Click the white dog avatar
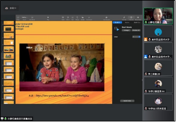The height and width of the screenshot is (122, 176). (x=158, y=66)
